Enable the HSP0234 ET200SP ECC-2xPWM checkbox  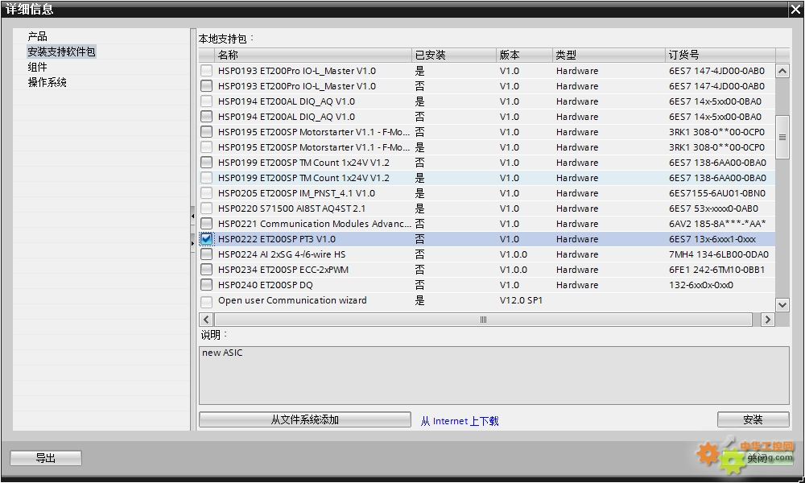point(206,270)
